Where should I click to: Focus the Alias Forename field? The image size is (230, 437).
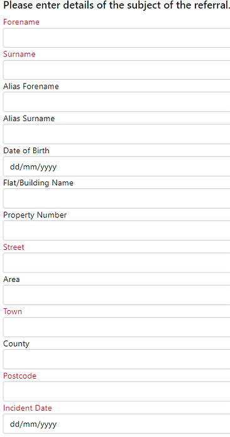(116, 102)
